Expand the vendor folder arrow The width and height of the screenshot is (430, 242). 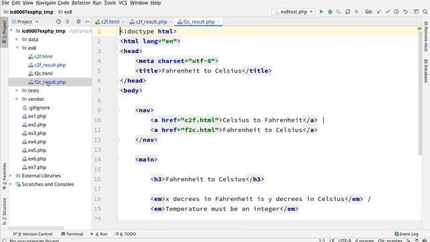click(x=17, y=99)
